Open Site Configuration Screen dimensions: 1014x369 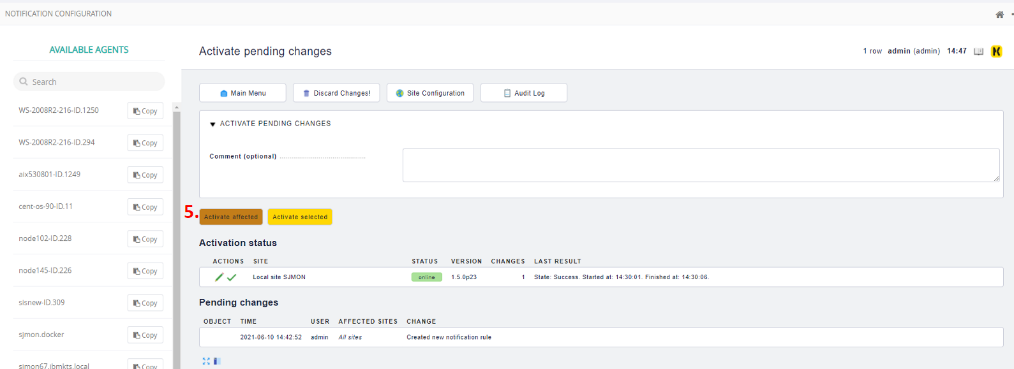429,93
